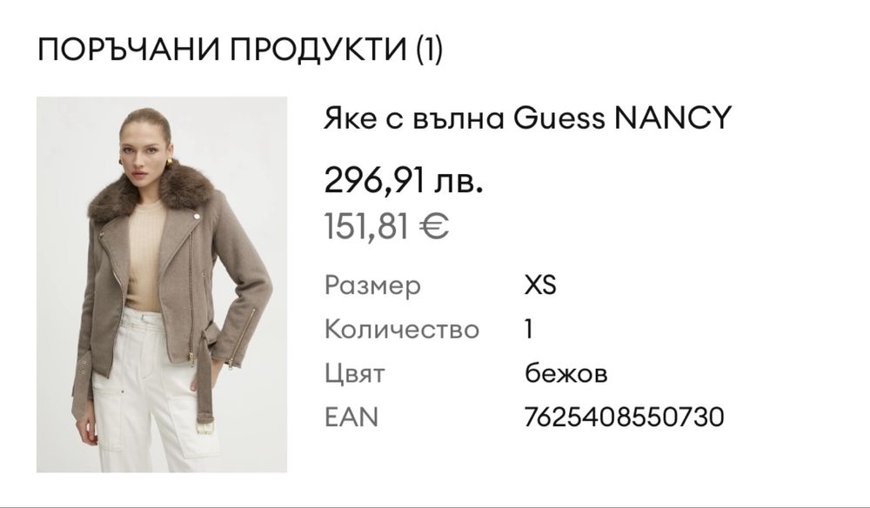Click the Размер label
870x508 pixels.
pos(372,285)
